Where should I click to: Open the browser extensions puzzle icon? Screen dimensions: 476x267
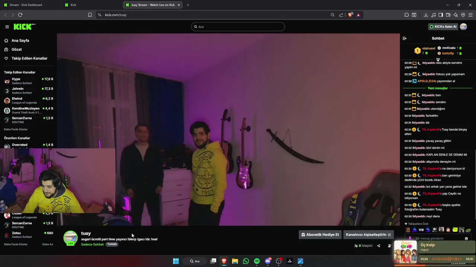pos(406,15)
